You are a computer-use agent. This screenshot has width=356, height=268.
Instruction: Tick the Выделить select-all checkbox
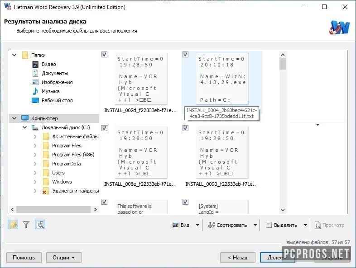pyautogui.click(x=269, y=225)
